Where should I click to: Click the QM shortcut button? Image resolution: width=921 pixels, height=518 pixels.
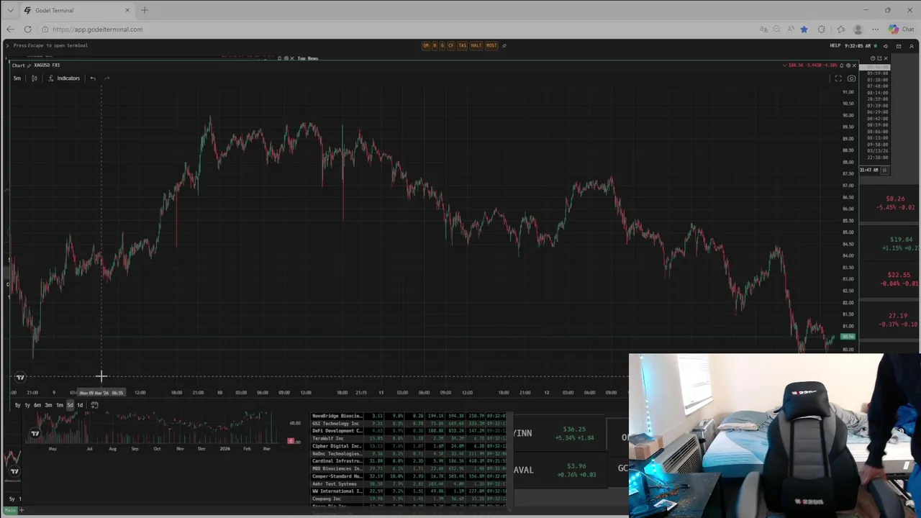425,45
